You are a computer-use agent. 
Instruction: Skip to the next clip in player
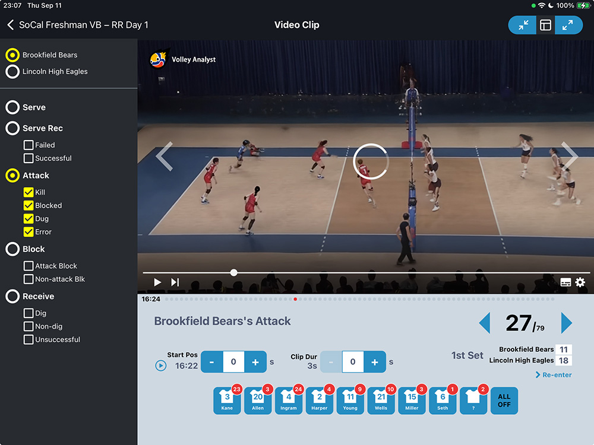pyautogui.click(x=175, y=282)
